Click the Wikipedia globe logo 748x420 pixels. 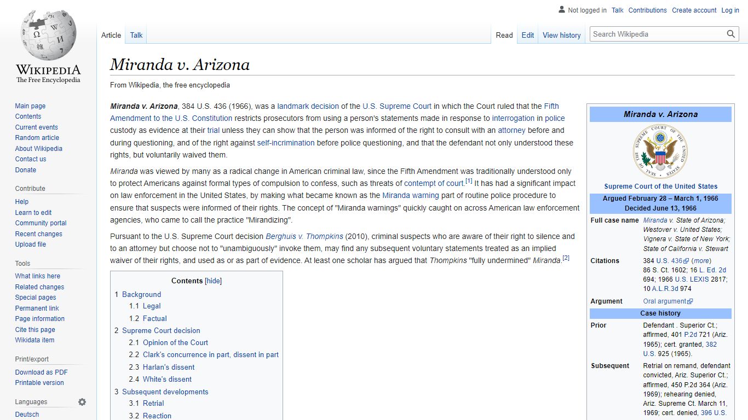tap(48, 34)
